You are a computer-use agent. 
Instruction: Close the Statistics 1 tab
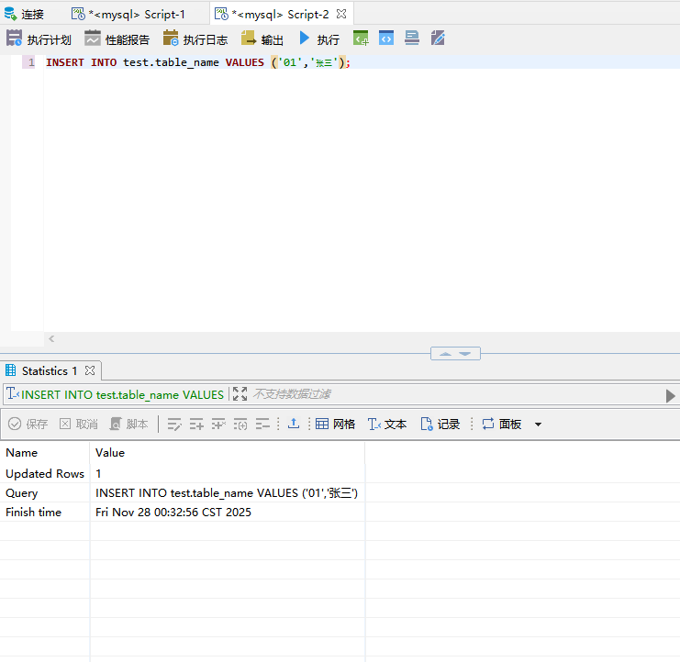tap(90, 371)
